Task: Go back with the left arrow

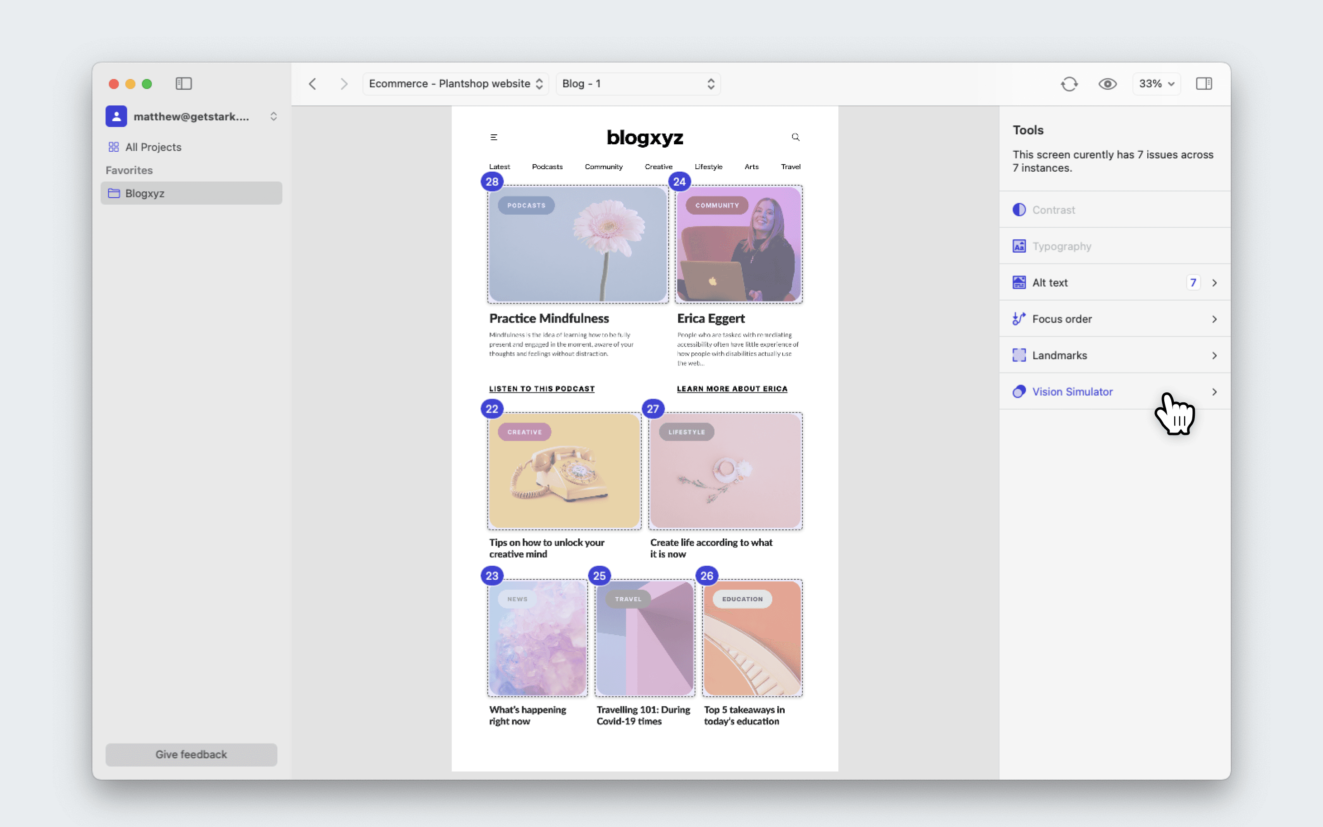Action: pyautogui.click(x=313, y=84)
